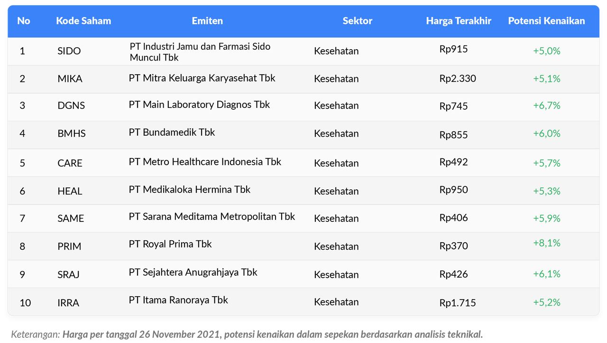Click the Kode Saham column header
The image size is (607, 343).
pyautogui.click(x=83, y=21)
